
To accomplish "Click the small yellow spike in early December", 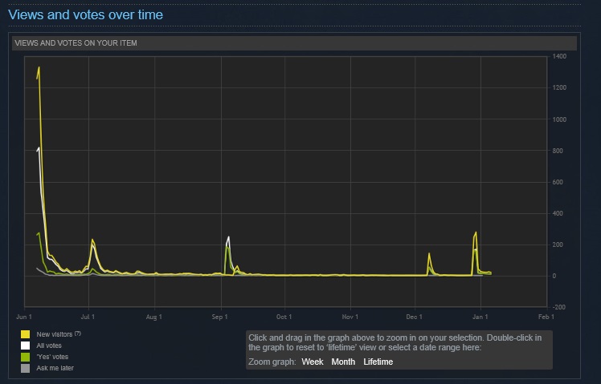I will (x=429, y=254).
